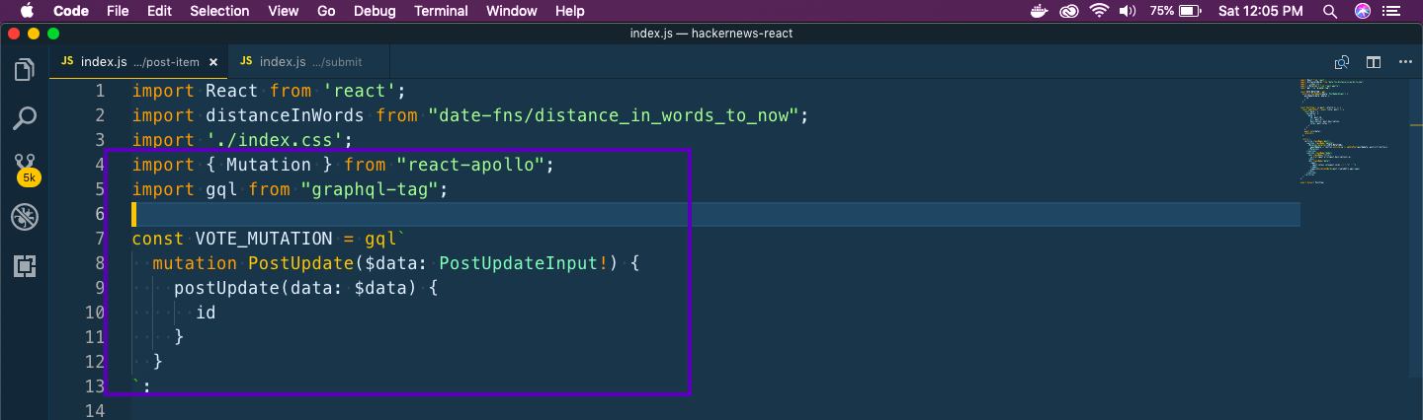Place cursor on empty line 6

pos(715,214)
